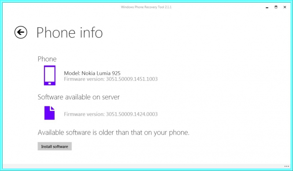
Task: Open the three-dots menu in the bottom bar
Action: (286, 166)
